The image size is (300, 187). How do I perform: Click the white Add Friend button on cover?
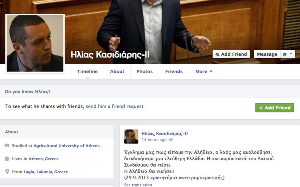click(231, 54)
